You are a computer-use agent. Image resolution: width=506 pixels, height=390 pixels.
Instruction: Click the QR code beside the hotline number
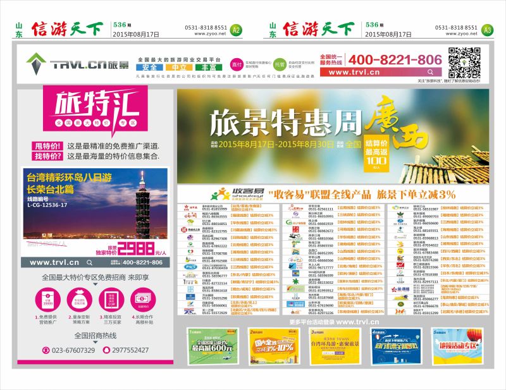464,63
